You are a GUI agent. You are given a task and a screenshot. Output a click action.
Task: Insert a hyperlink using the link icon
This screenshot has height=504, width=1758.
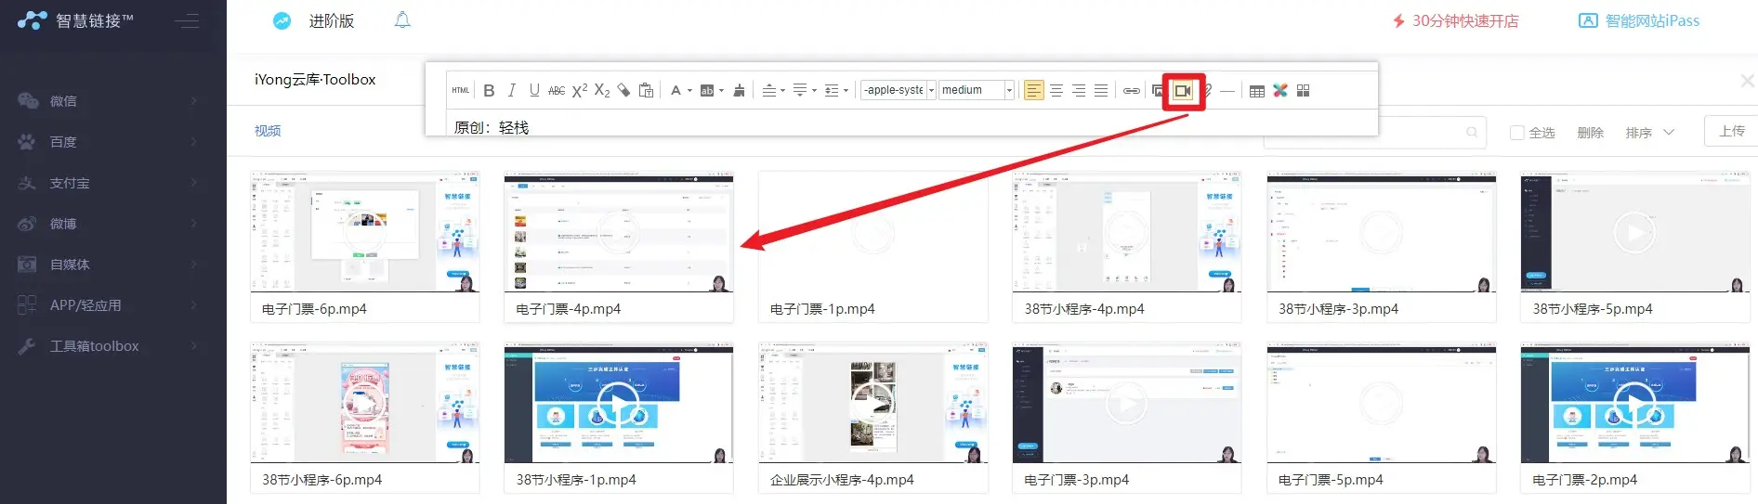(x=1131, y=91)
